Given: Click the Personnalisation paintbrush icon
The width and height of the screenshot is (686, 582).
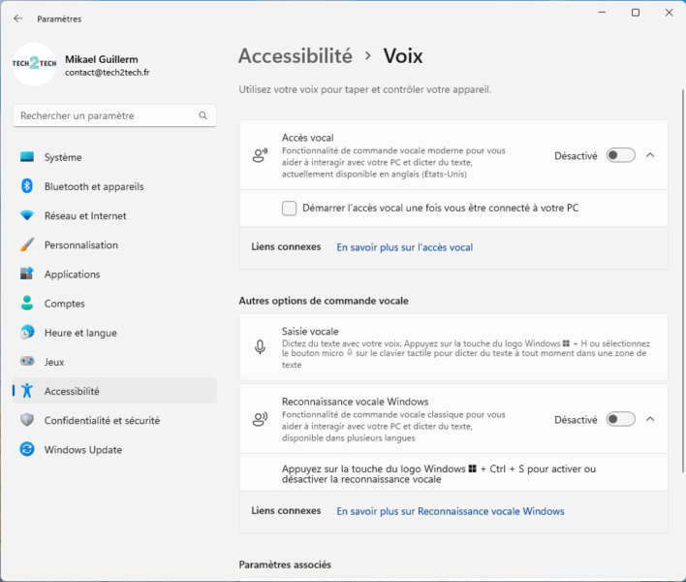Looking at the screenshot, I should [27, 245].
